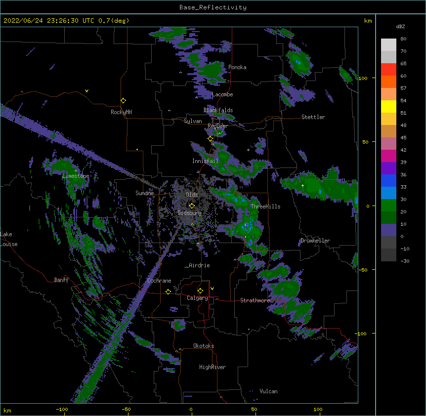426x416 pixels.
Task: Click the light gray 70-80 dBZ swatch
Action: point(388,45)
